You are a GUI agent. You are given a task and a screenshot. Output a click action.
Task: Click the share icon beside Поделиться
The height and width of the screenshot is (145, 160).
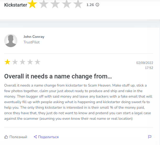[35, 137]
